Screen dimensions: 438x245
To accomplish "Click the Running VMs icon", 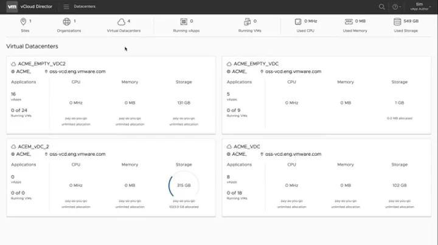I will click(x=247, y=21).
